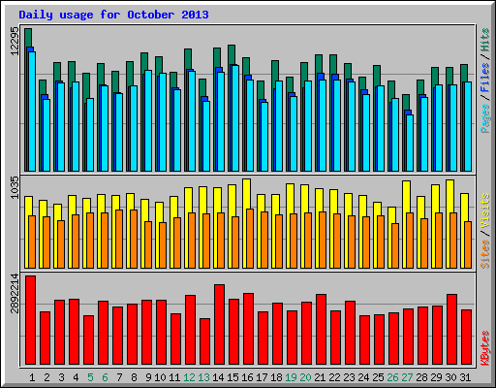The image size is (496, 388).
Task: Click the cyan pages bar for day 27
Action: pos(410,143)
